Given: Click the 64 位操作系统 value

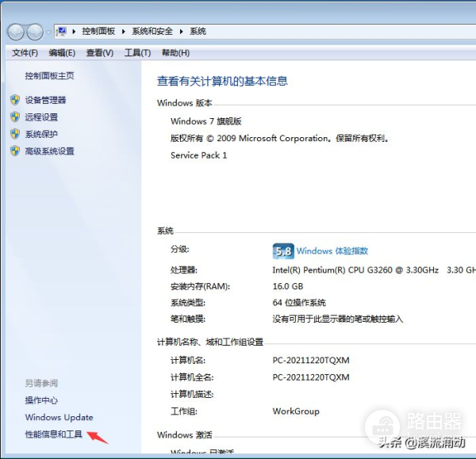Looking at the screenshot, I should pos(299,303).
